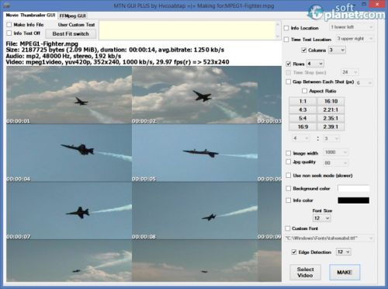Image resolution: width=388 pixels, height=289 pixels.
Task: Choose the 16:9 aspect ratio button
Action: click(x=303, y=127)
